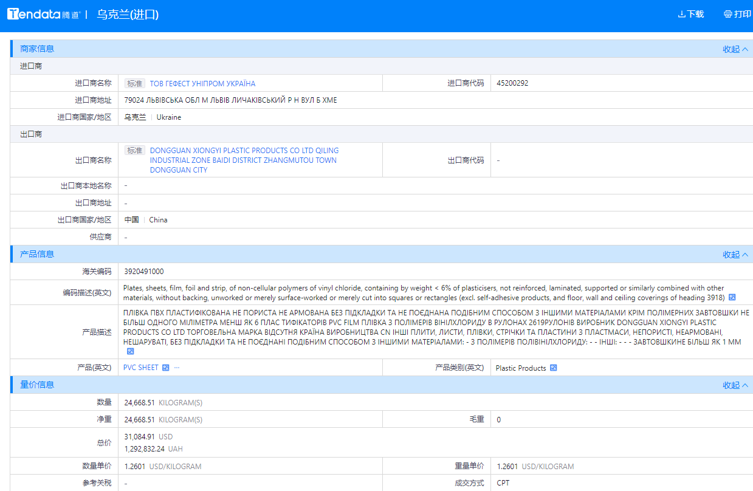This screenshot has width=753, height=491.
Task: Click translate icon beside PVC SHEET
Action: (166, 368)
